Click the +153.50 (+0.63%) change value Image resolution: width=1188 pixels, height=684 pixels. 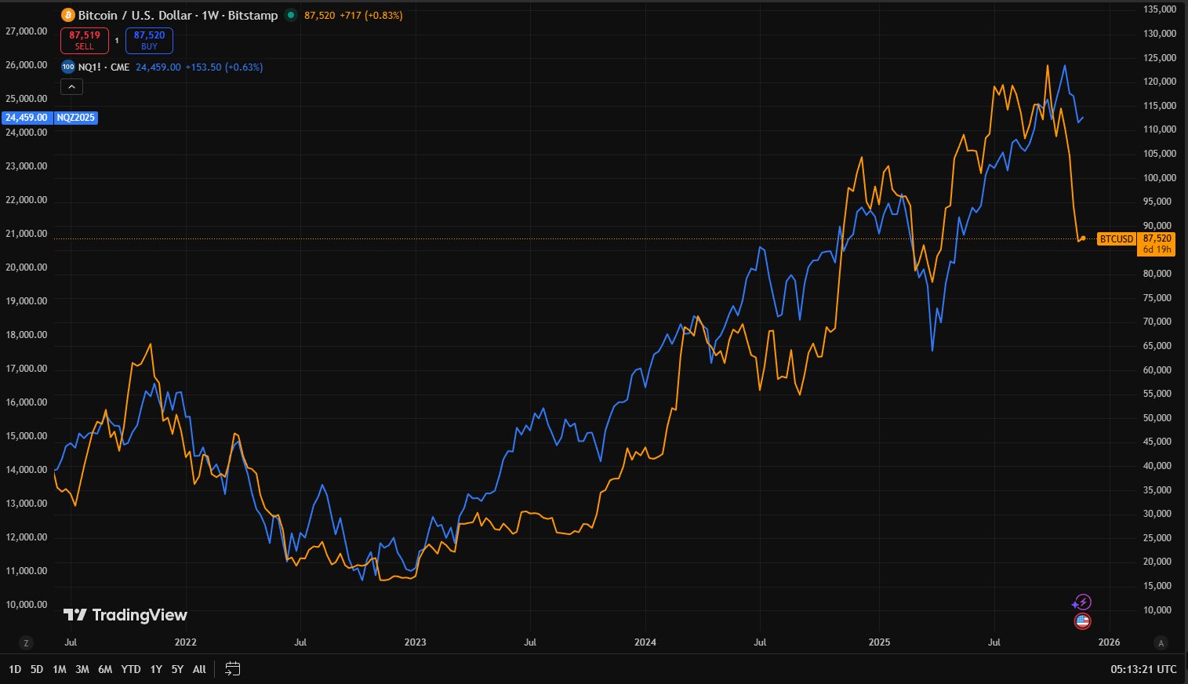pos(224,67)
